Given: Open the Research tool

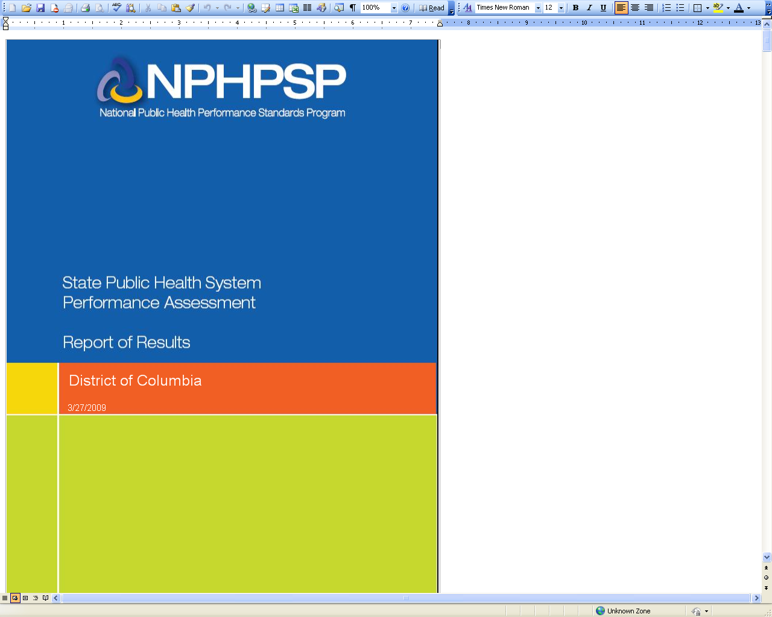Looking at the screenshot, I should (x=130, y=8).
